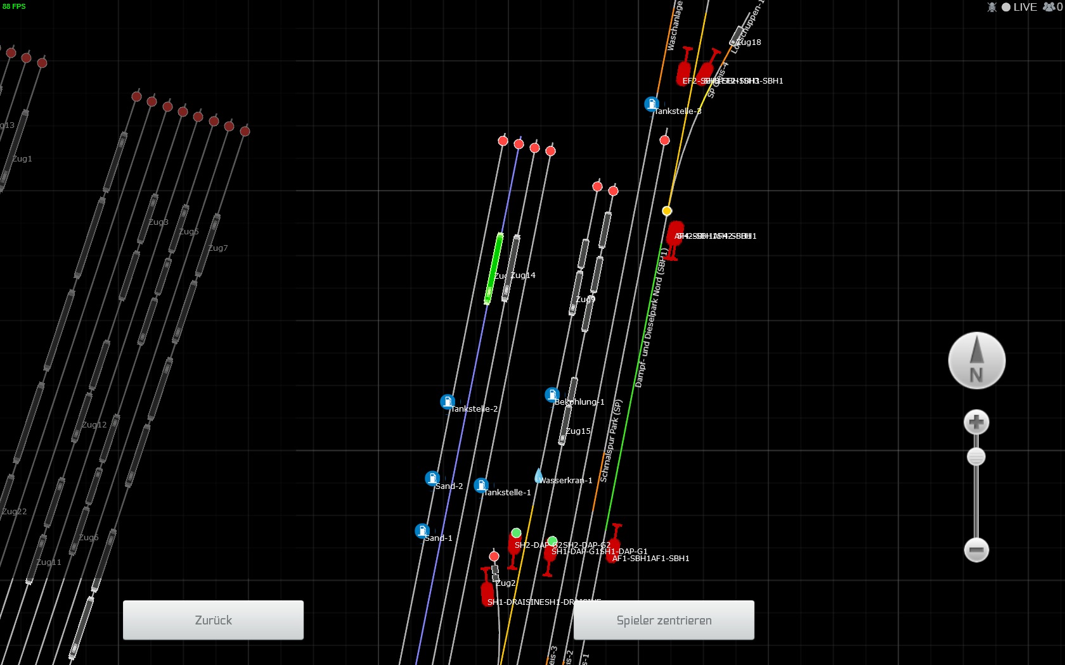1065x665 pixels.
Task: Click the muted microphone icon
Action: pos(992,7)
